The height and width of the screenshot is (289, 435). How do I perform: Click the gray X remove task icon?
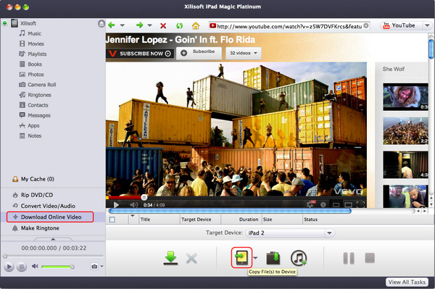(191, 259)
